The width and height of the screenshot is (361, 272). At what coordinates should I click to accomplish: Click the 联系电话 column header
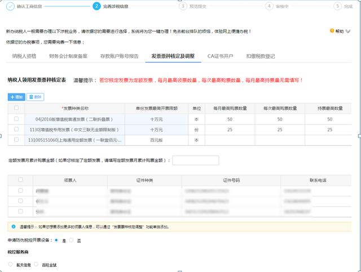318,180
